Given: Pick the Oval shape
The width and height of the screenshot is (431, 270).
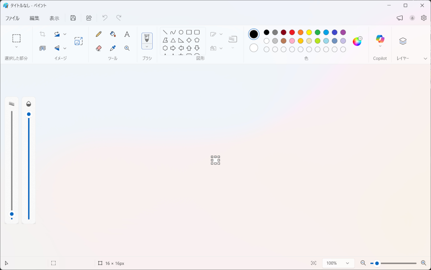Looking at the screenshot, I should 181,32.
